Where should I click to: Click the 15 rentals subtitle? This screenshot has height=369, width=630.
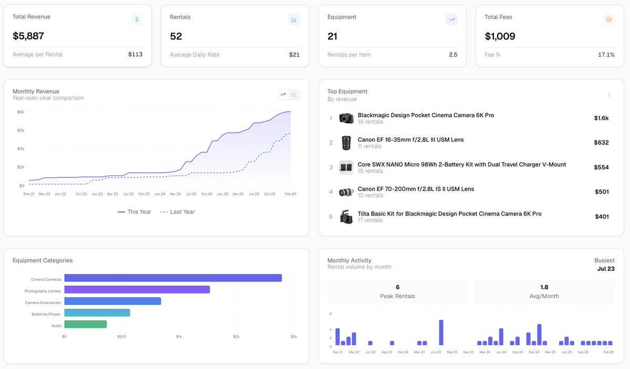click(371, 171)
